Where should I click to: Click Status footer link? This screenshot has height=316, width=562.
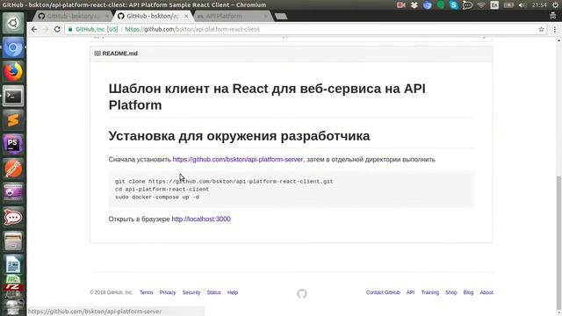pyautogui.click(x=214, y=292)
